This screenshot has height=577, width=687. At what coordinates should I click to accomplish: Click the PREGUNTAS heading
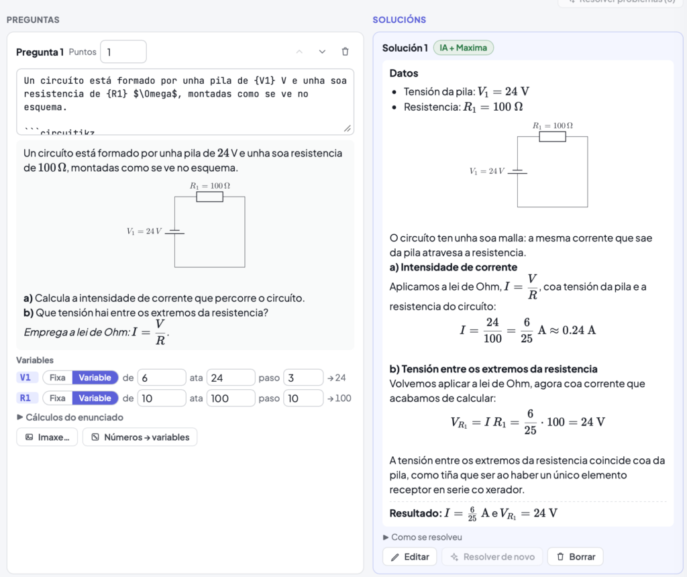(33, 19)
